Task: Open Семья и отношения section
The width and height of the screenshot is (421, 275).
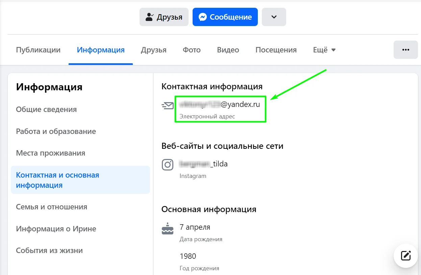Action: (51, 207)
